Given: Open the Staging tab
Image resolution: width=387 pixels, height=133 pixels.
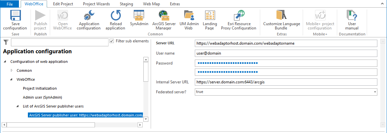Looking at the screenshot, I should click(126, 4).
